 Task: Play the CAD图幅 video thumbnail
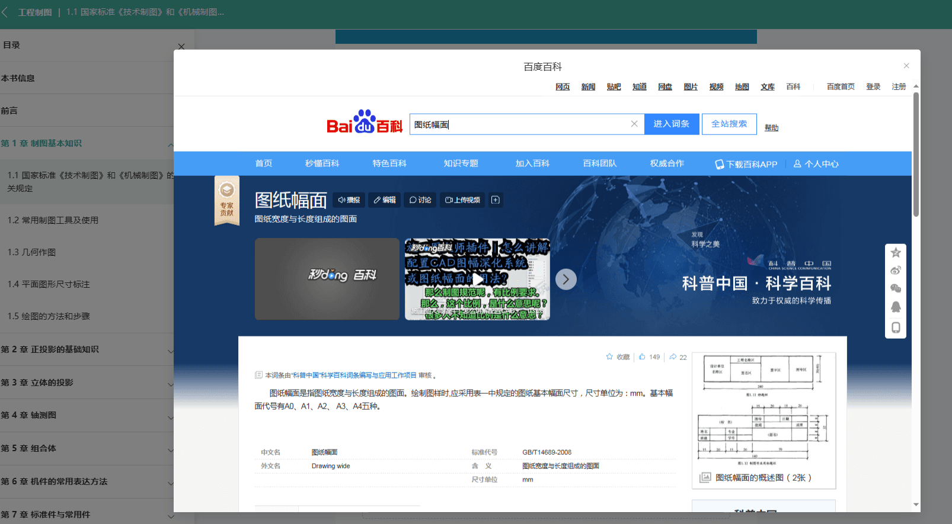477,279
